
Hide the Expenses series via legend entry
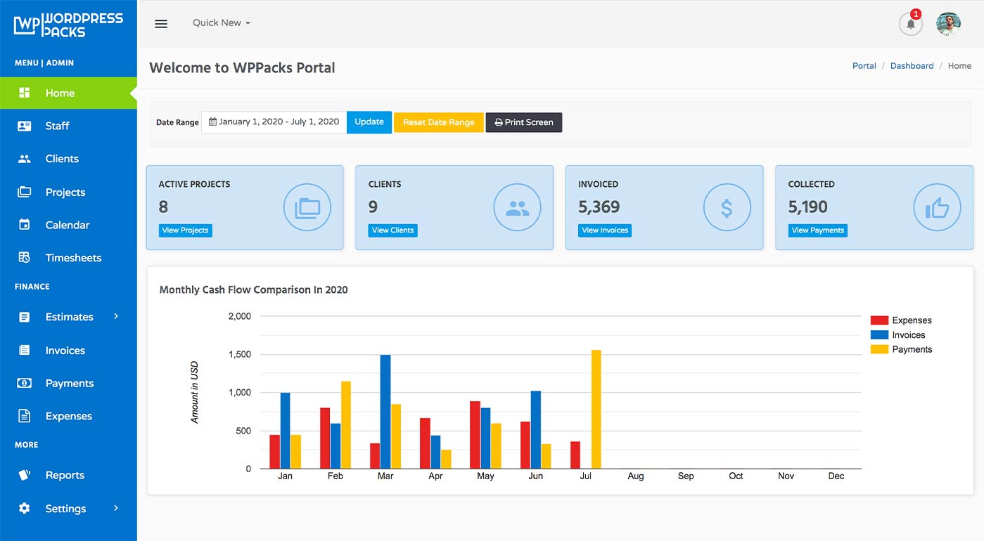(x=901, y=320)
